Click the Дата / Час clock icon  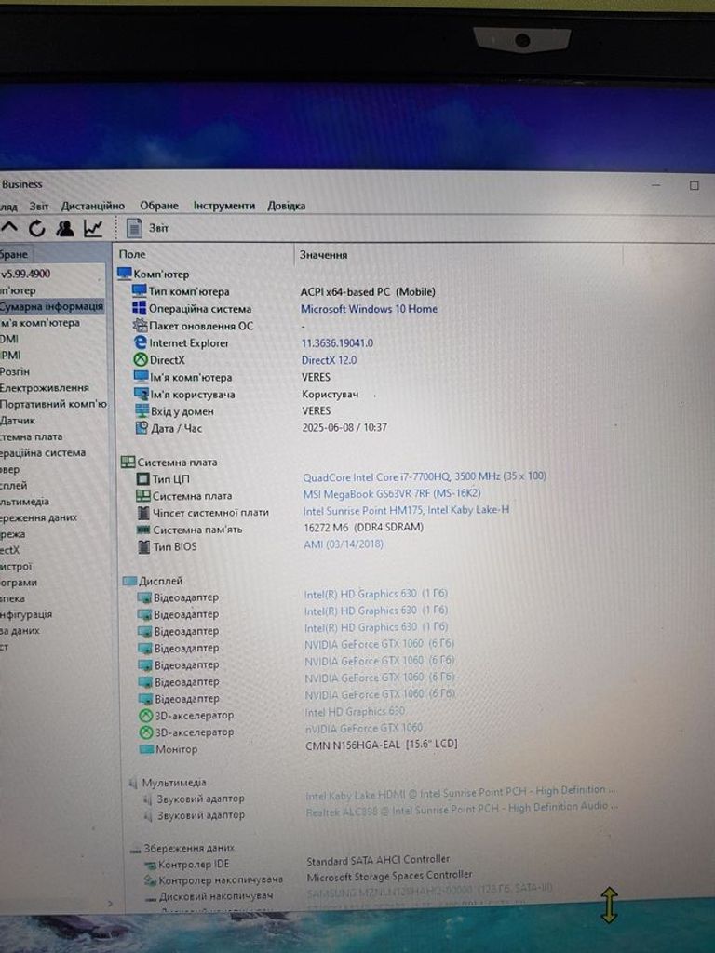142,428
